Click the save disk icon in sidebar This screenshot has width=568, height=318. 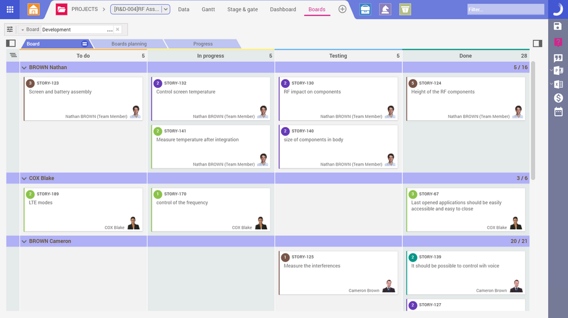click(558, 26)
